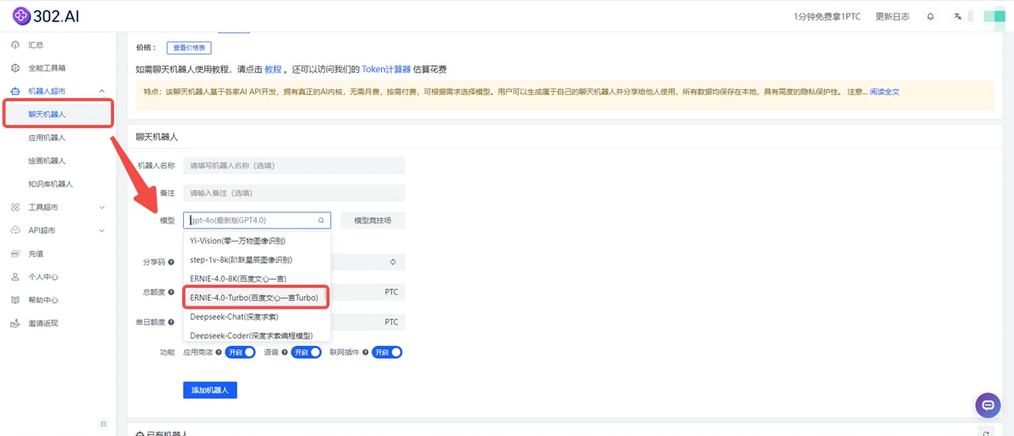Select Deepseek-Coder model option
Image resolution: width=1014 pixels, height=436 pixels.
(x=257, y=335)
